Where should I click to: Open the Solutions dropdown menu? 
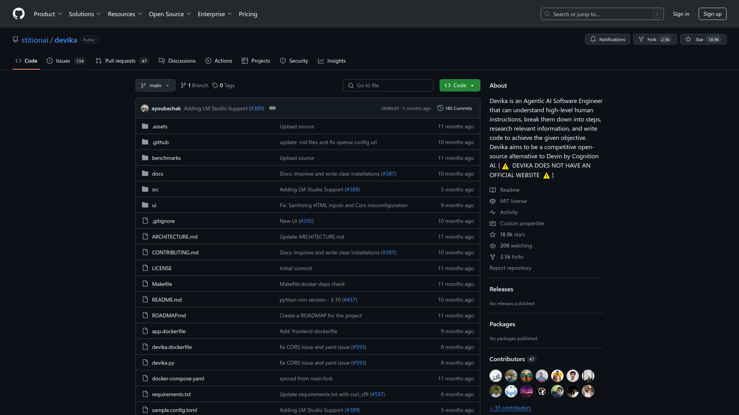(85, 14)
